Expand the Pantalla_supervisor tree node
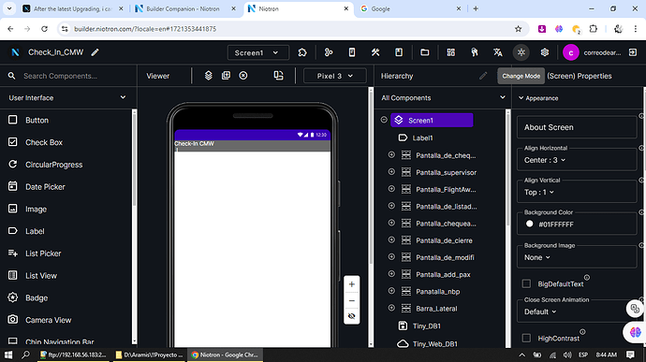This screenshot has width=646, height=362. tap(391, 172)
